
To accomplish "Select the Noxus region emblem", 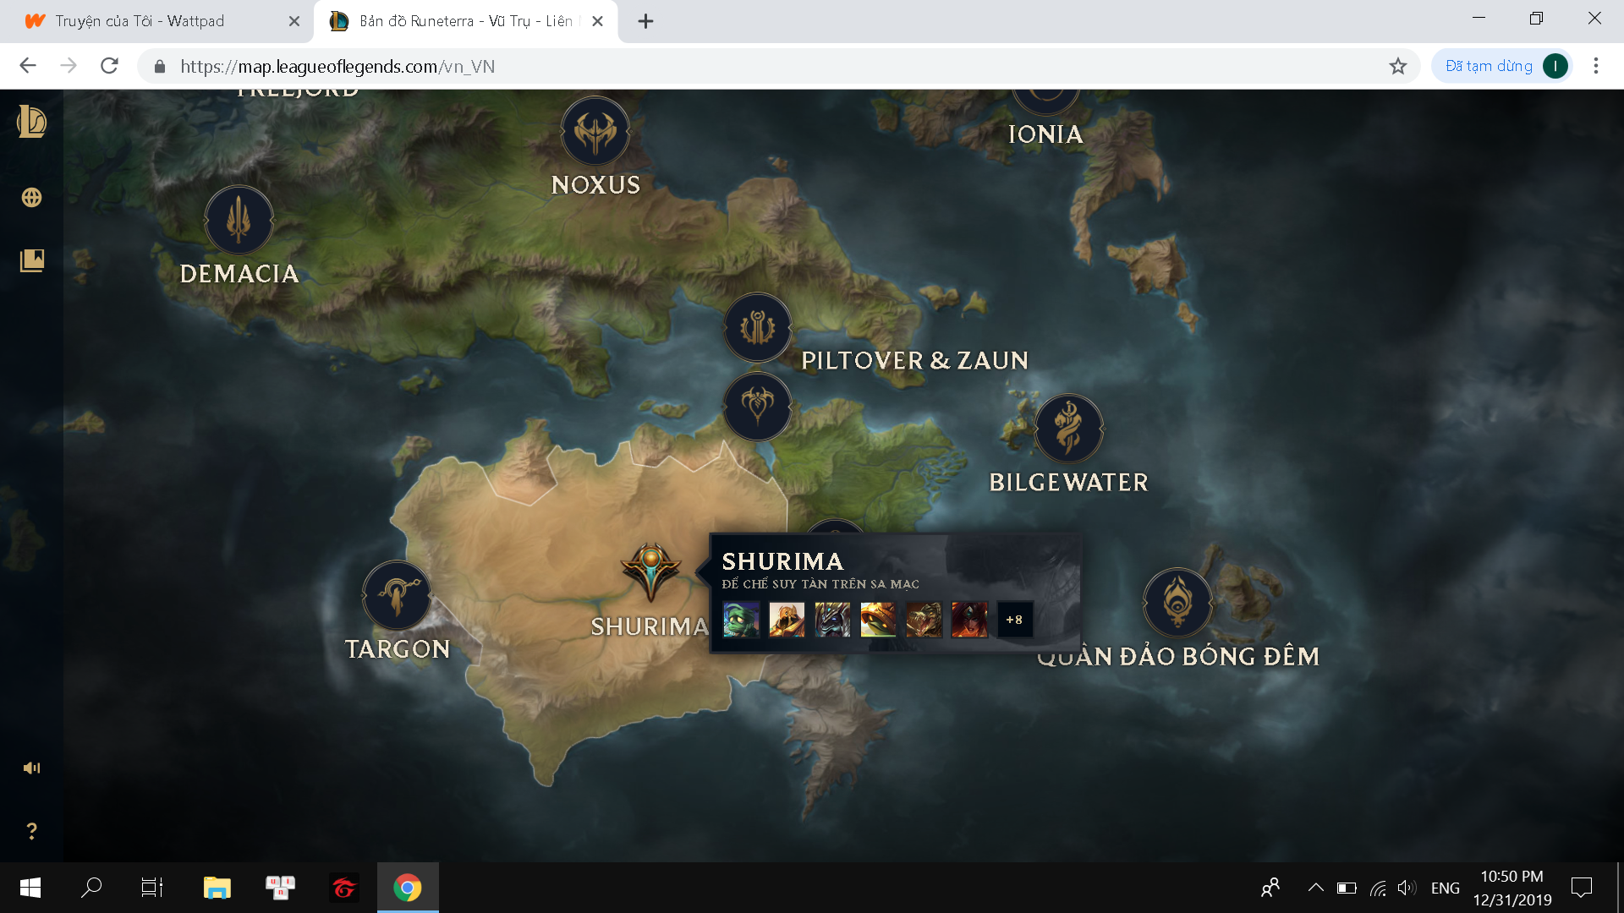I will click(x=595, y=131).
